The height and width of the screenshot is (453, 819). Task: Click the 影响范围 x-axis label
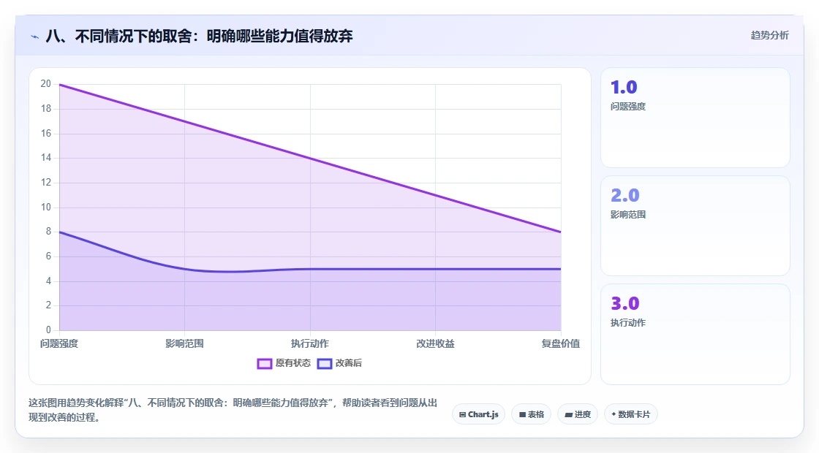tap(184, 343)
